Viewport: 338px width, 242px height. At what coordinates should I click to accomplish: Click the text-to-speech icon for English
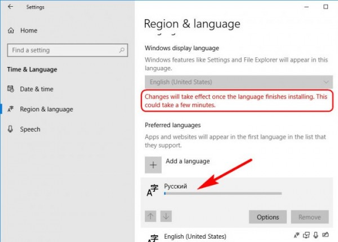coord(306,235)
